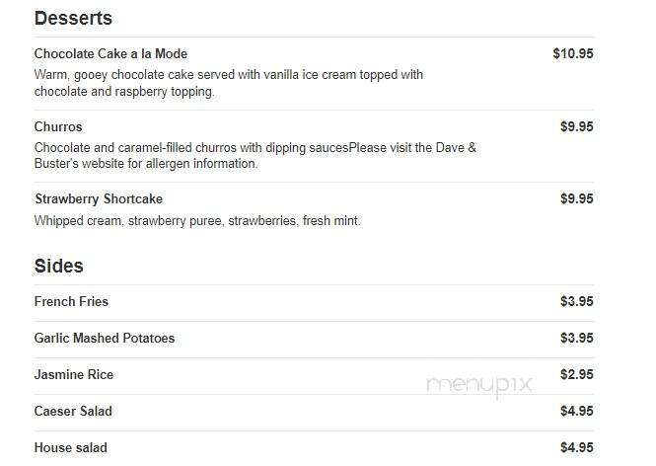
Task: Select the Churros allergen description text
Action: coord(255,155)
